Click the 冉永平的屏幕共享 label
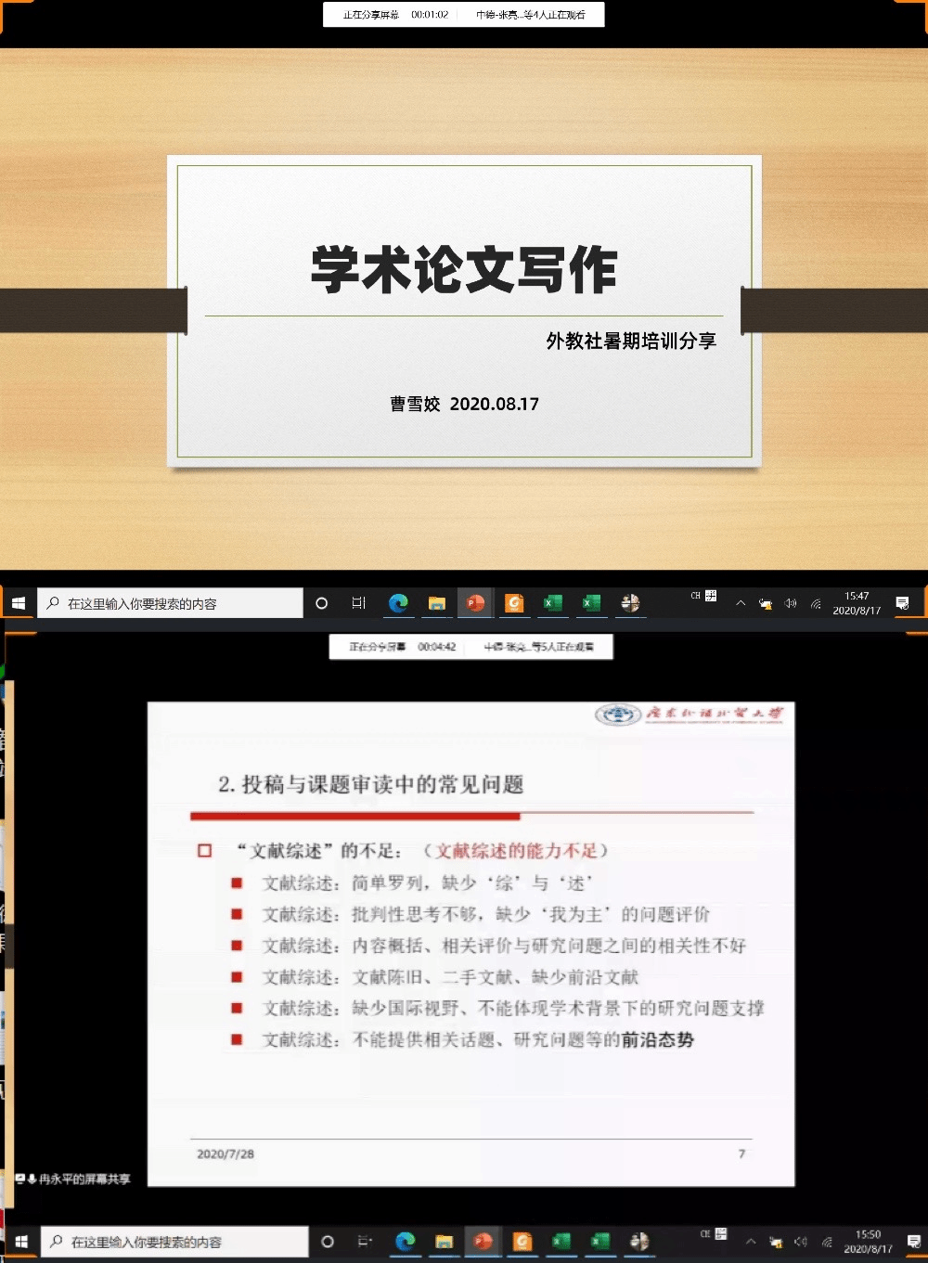928x1263 pixels. [x=84, y=1179]
